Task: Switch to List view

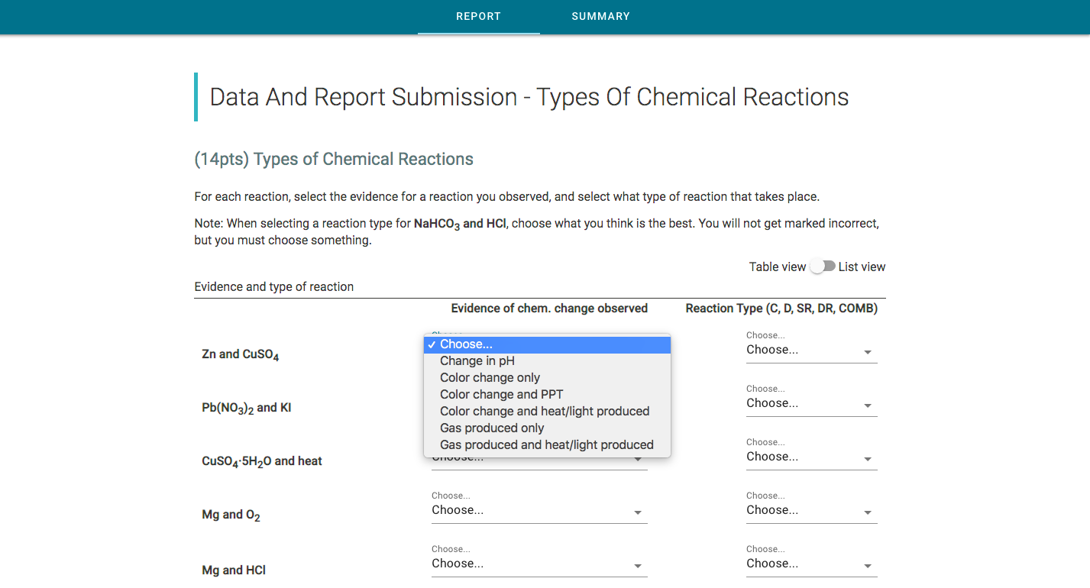Action: (862, 267)
